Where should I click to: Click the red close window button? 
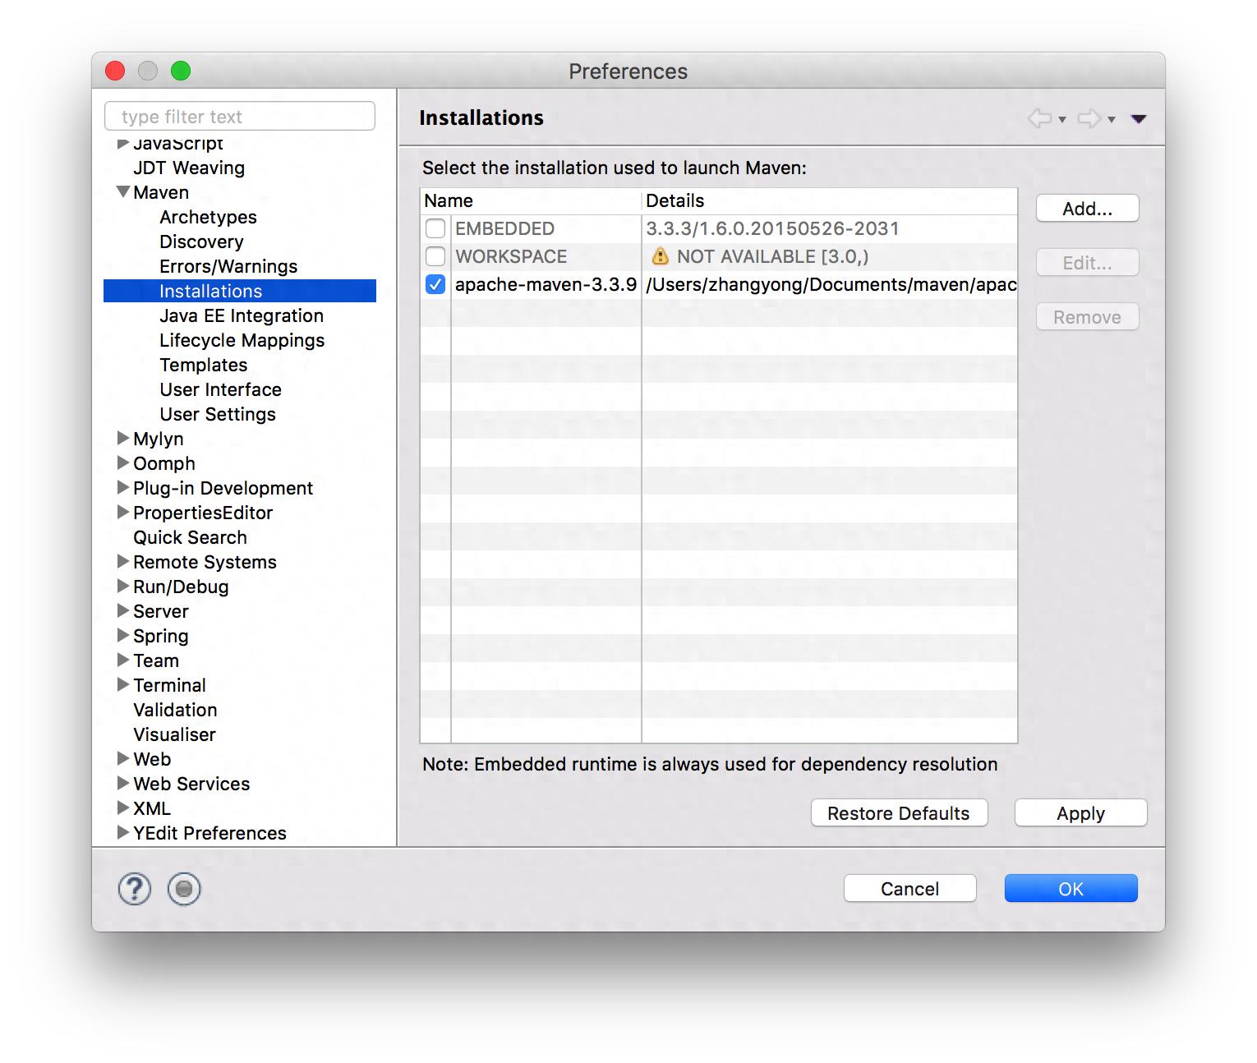(x=115, y=71)
